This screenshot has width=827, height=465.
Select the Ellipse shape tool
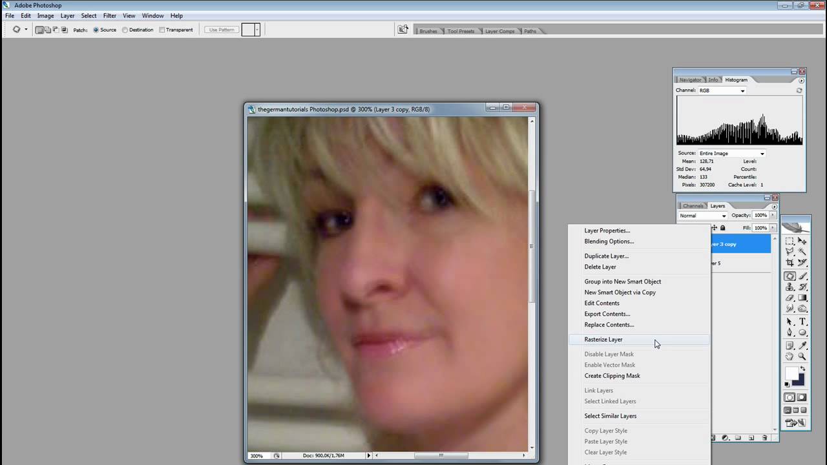tap(802, 332)
